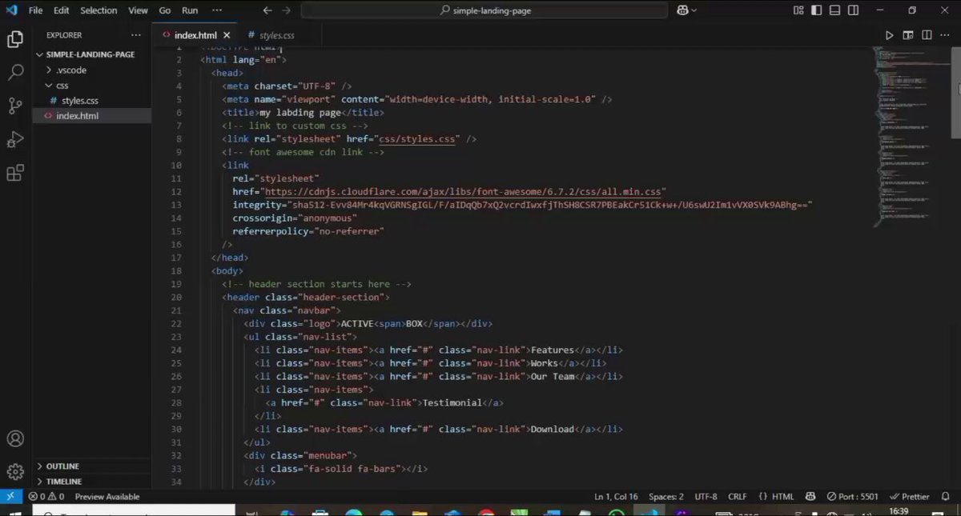Click the taskbar clock showing 16:39
This screenshot has width=961, height=516.
tap(898, 511)
